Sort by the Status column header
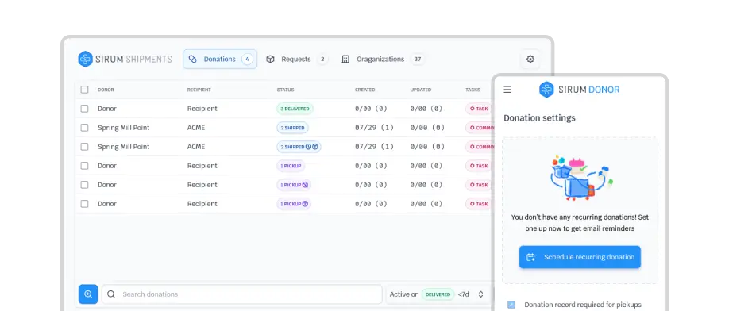729x311 pixels. point(285,90)
